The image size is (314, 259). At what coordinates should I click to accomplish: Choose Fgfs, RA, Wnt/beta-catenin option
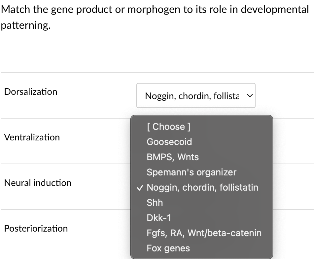click(204, 233)
